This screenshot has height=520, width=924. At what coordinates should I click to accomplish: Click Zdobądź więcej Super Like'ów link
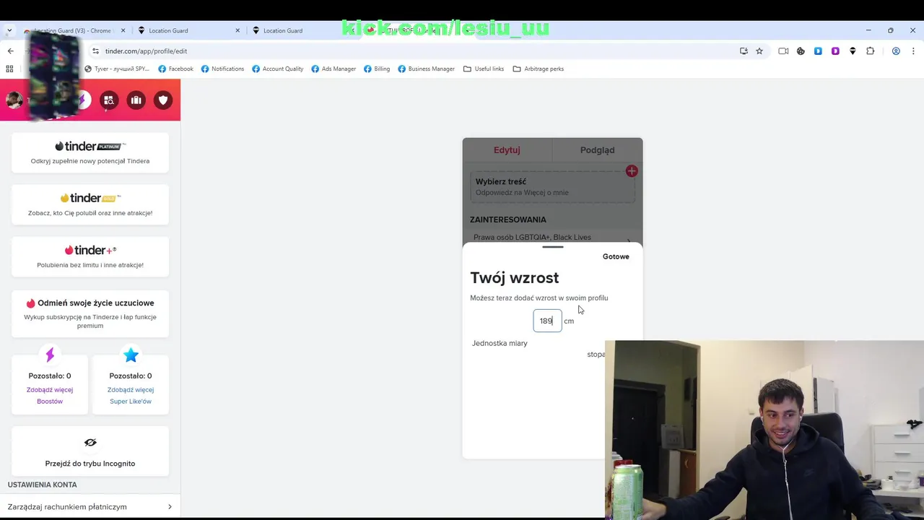[x=131, y=395]
